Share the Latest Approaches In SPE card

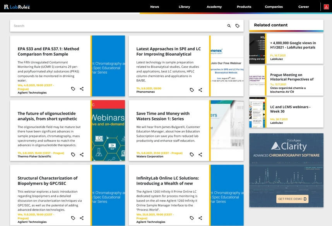coord(200,90)
